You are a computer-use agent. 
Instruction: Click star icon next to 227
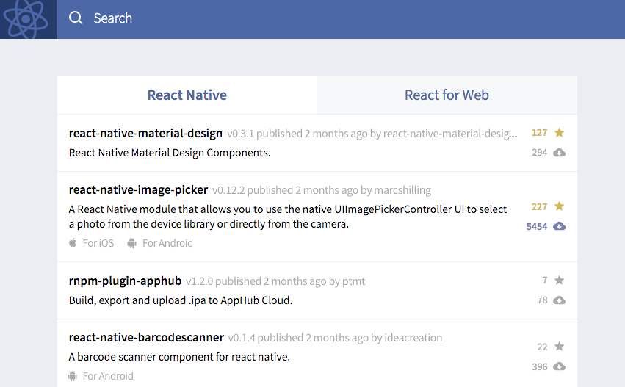pyautogui.click(x=559, y=206)
